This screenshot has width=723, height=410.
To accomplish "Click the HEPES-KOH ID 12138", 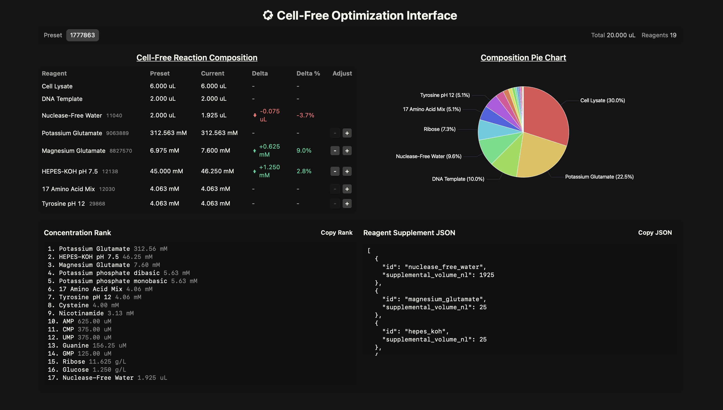I will point(110,172).
